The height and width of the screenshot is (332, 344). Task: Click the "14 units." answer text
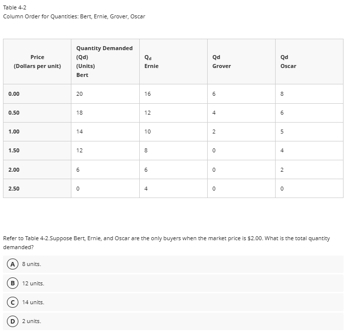33,302
